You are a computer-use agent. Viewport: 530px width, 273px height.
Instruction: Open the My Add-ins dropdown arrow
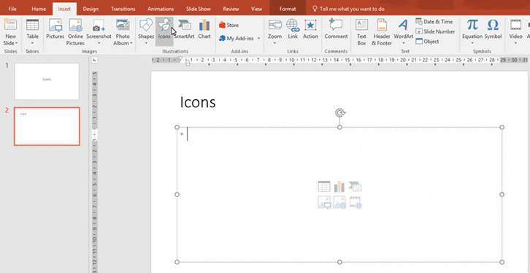pos(258,38)
